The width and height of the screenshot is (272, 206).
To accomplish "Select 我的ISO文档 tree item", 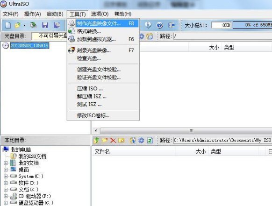I will (32, 156).
